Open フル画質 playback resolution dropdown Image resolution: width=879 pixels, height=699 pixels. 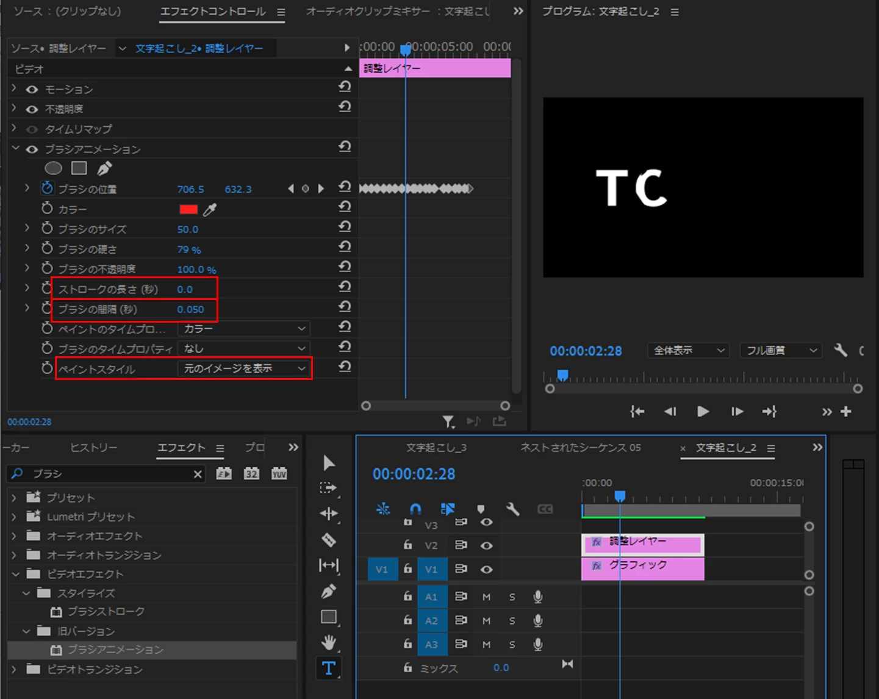(781, 350)
